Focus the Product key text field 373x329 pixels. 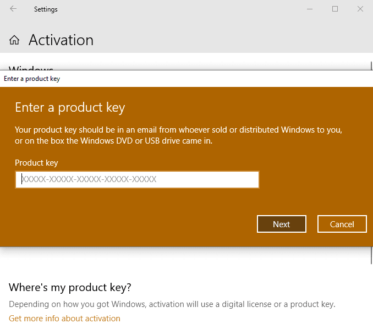pyautogui.click(x=137, y=179)
